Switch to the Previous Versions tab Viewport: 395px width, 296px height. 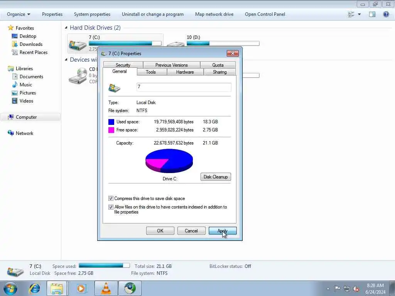coord(172,65)
